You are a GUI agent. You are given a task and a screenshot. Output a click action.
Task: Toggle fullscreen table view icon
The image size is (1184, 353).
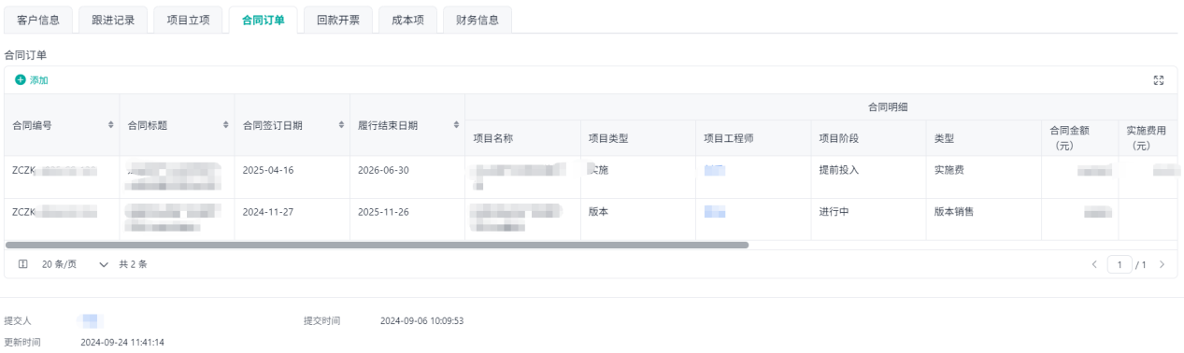[x=1159, y=80]
